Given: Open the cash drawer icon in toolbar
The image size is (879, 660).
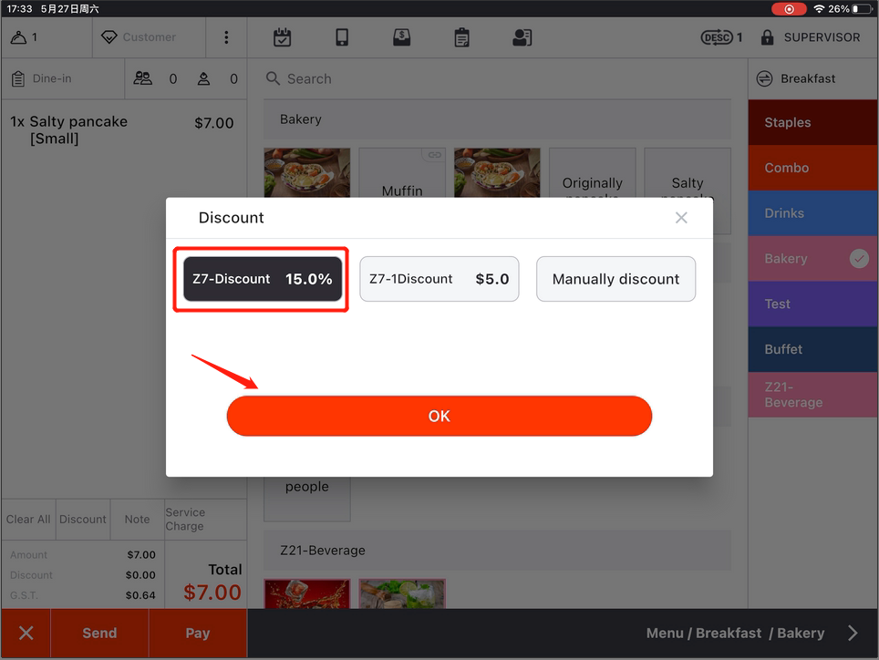Looking at the screenshot, I should tap(401, 37).
